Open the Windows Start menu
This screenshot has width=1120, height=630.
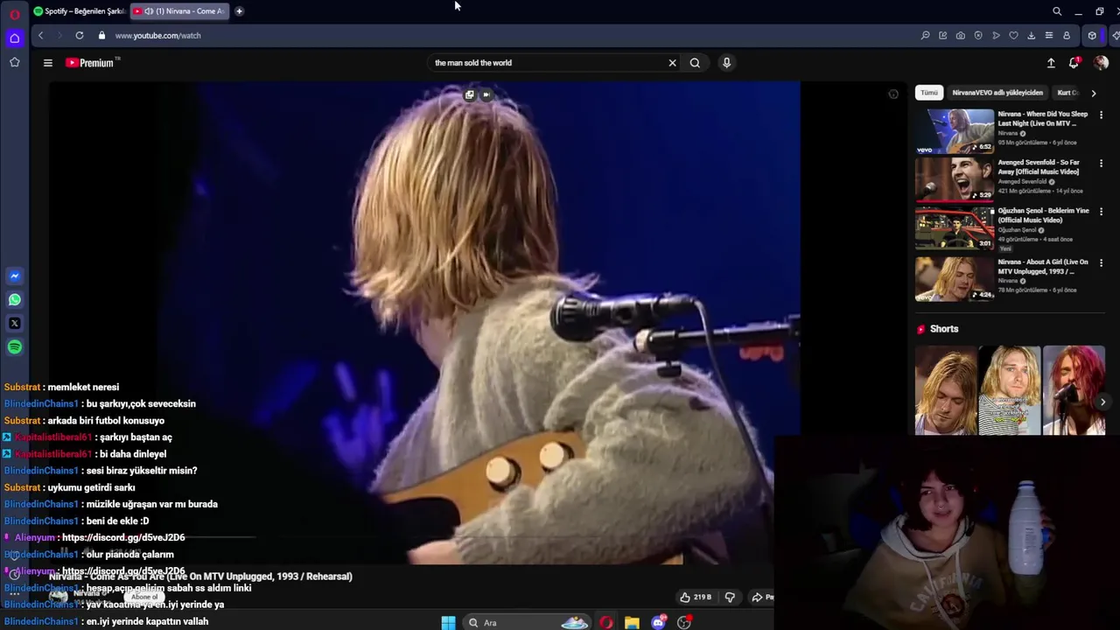coord(448,623)
